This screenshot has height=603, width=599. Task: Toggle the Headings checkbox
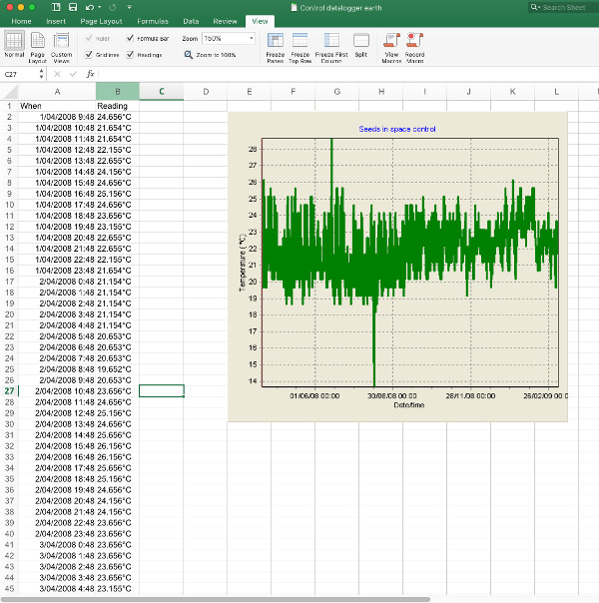click(130, 55)
